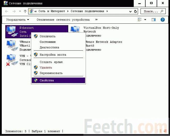Open the 'Упорядочить' dropdown menu
170x136 pixels.
18,20
